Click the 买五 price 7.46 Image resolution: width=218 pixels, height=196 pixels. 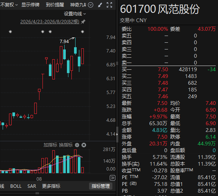tap(163, 96)
